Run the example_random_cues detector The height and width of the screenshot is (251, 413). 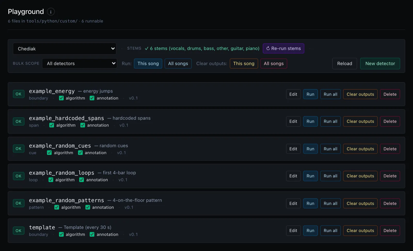pos(311,149)
